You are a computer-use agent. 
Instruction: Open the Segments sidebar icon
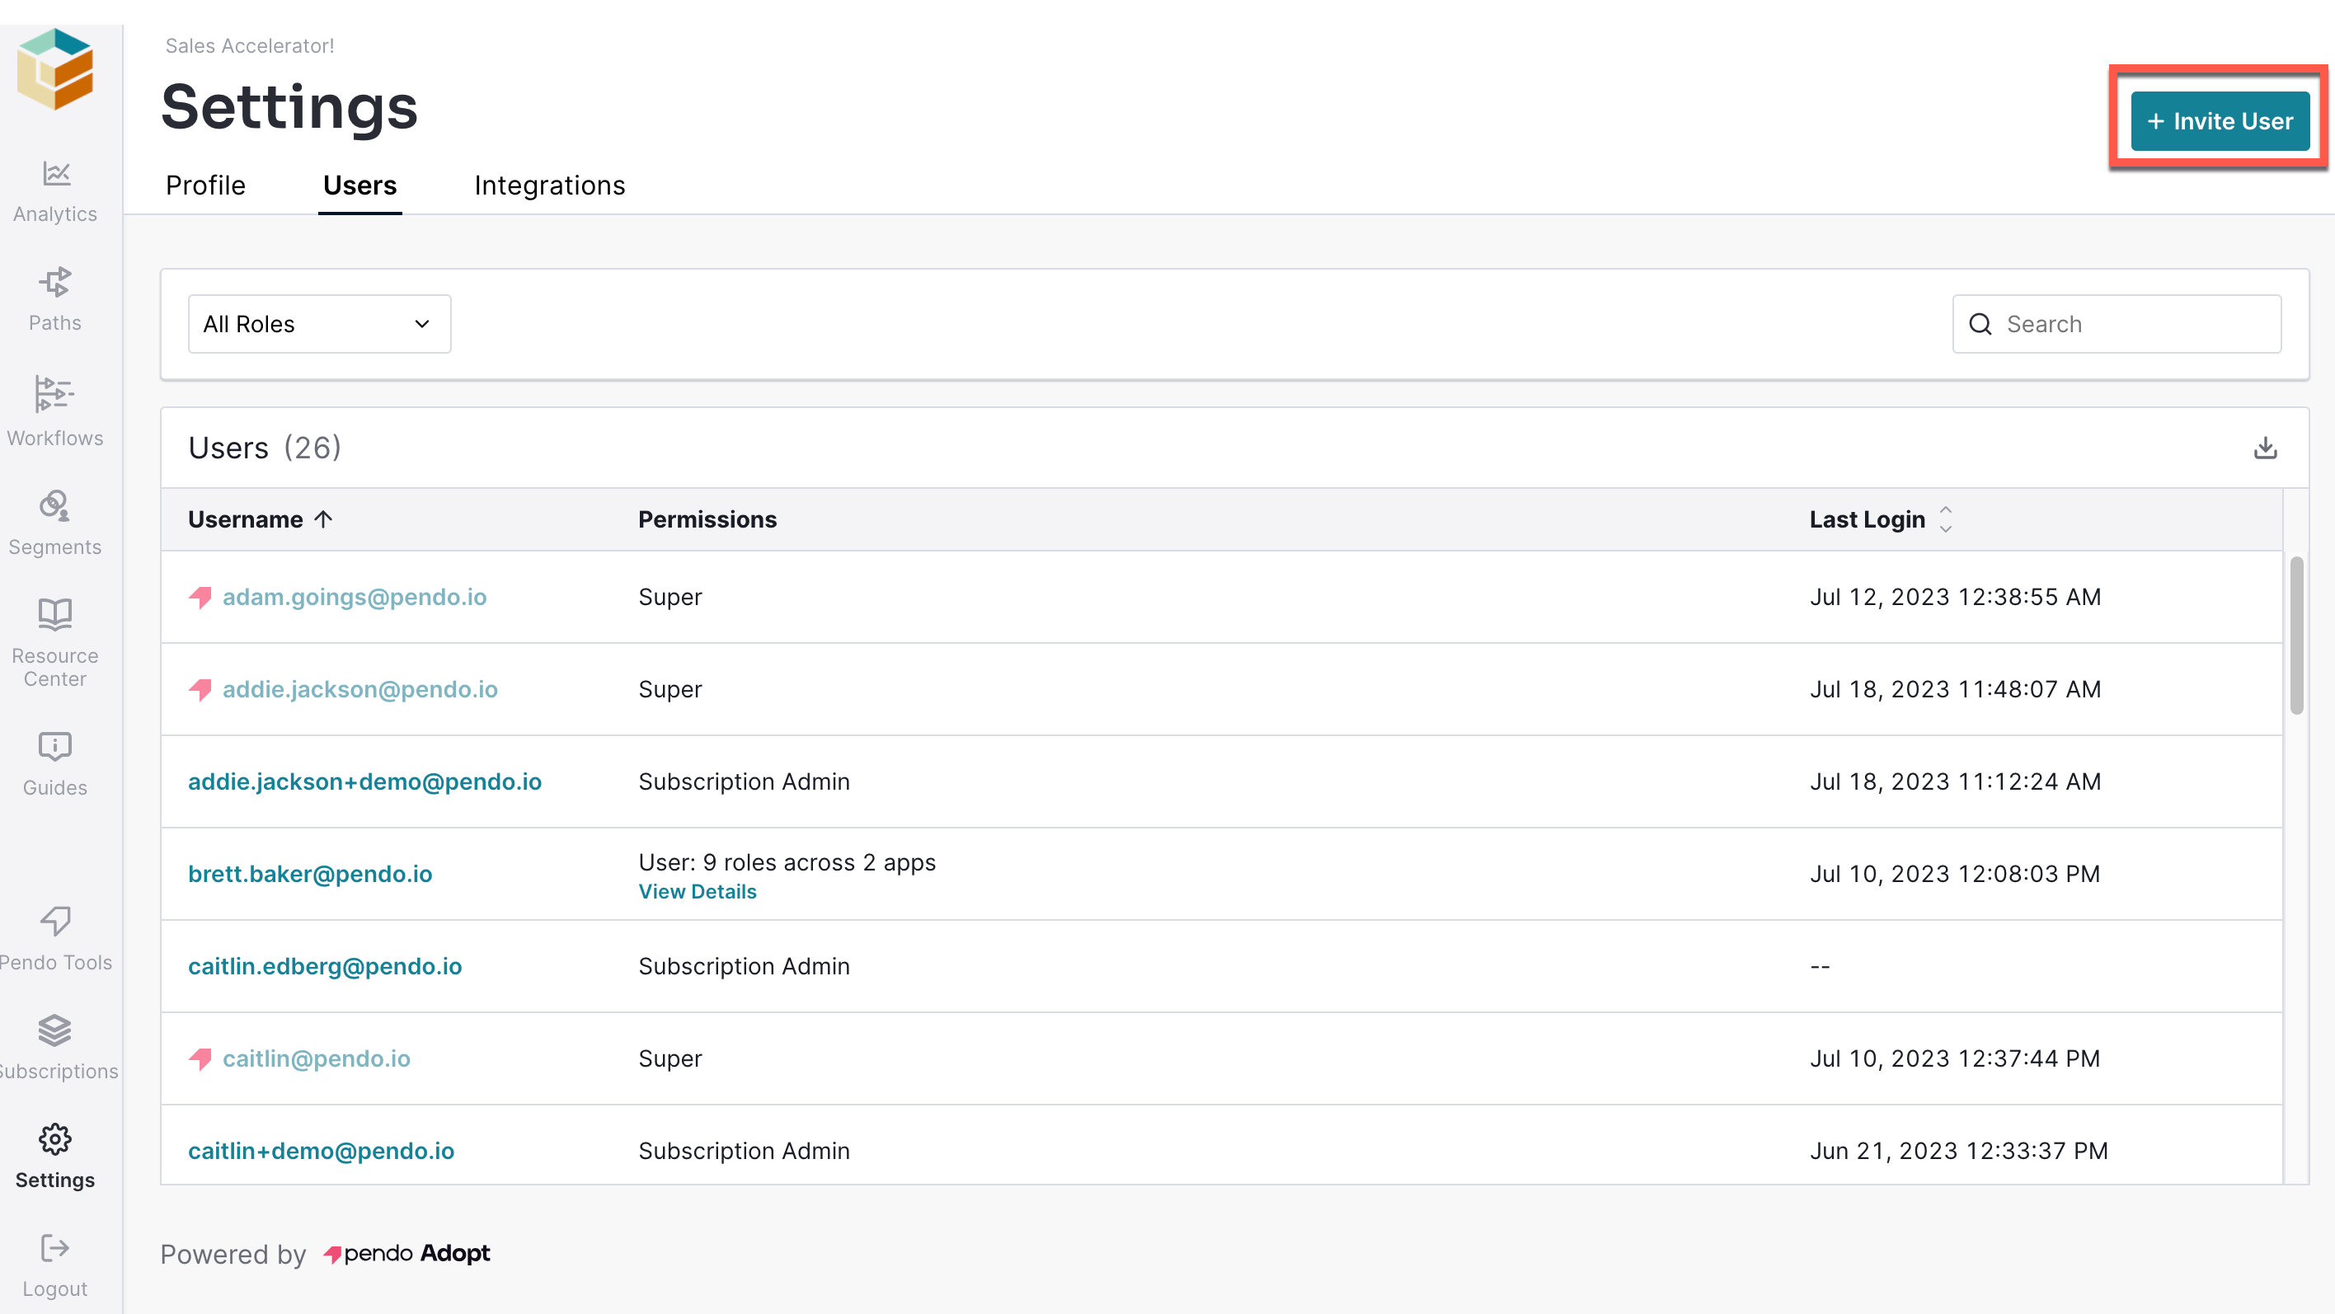[x=55, y=505]
